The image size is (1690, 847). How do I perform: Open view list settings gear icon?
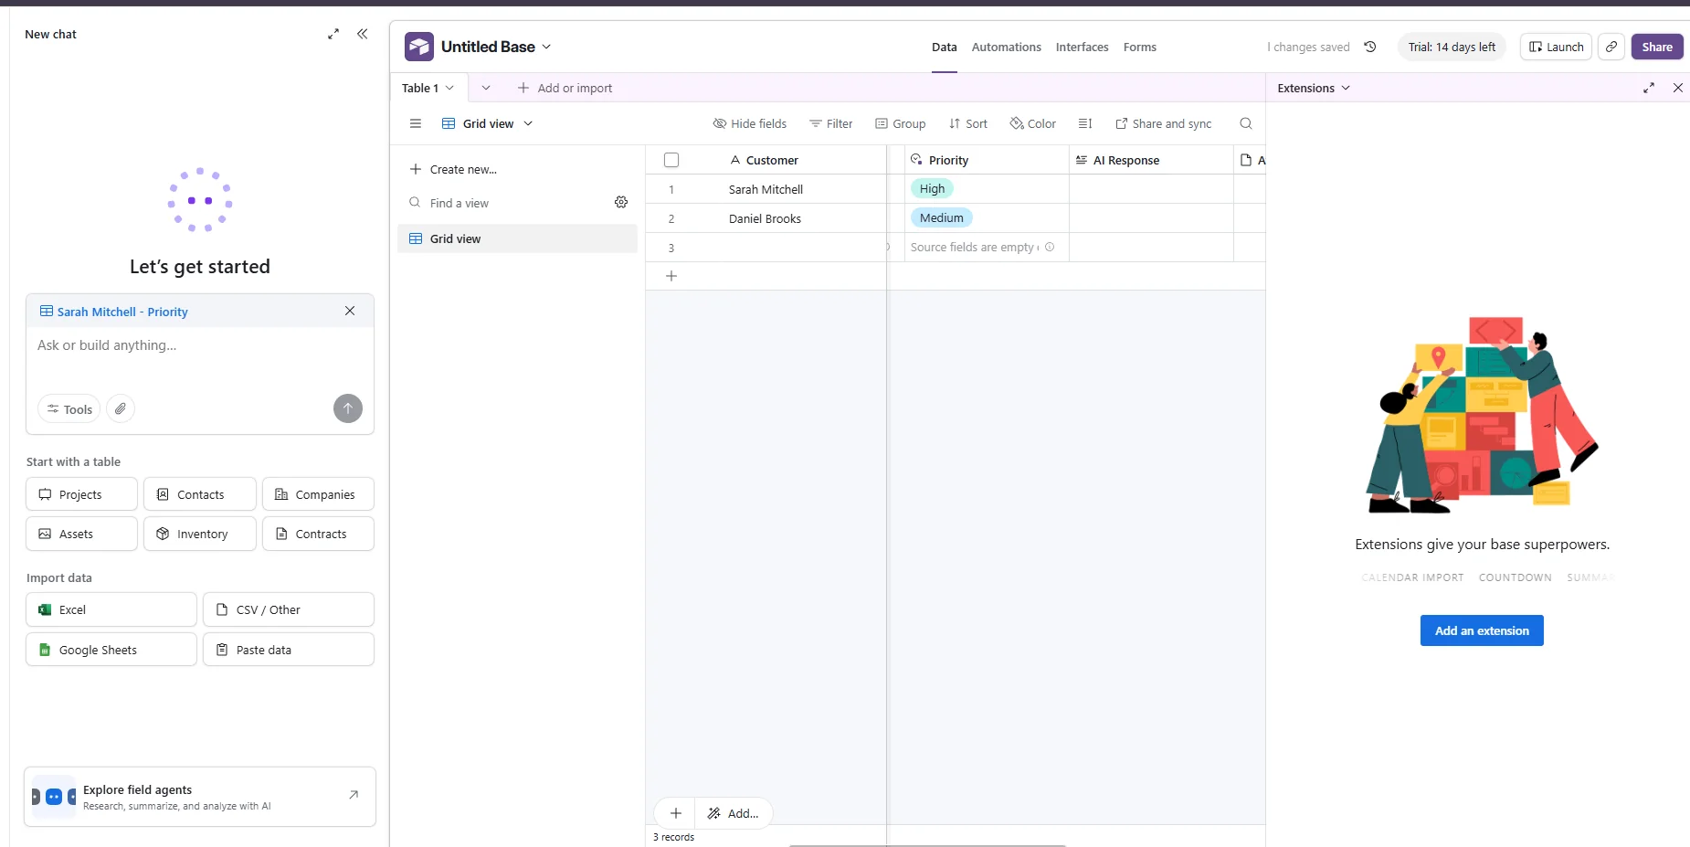click(621, 202)
